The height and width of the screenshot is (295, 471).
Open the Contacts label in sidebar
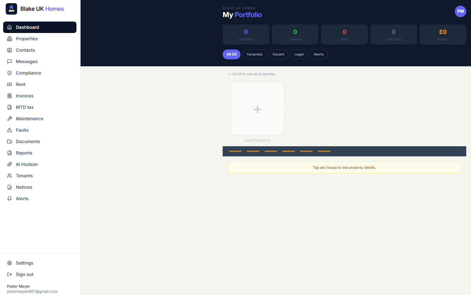coord(25,50)
